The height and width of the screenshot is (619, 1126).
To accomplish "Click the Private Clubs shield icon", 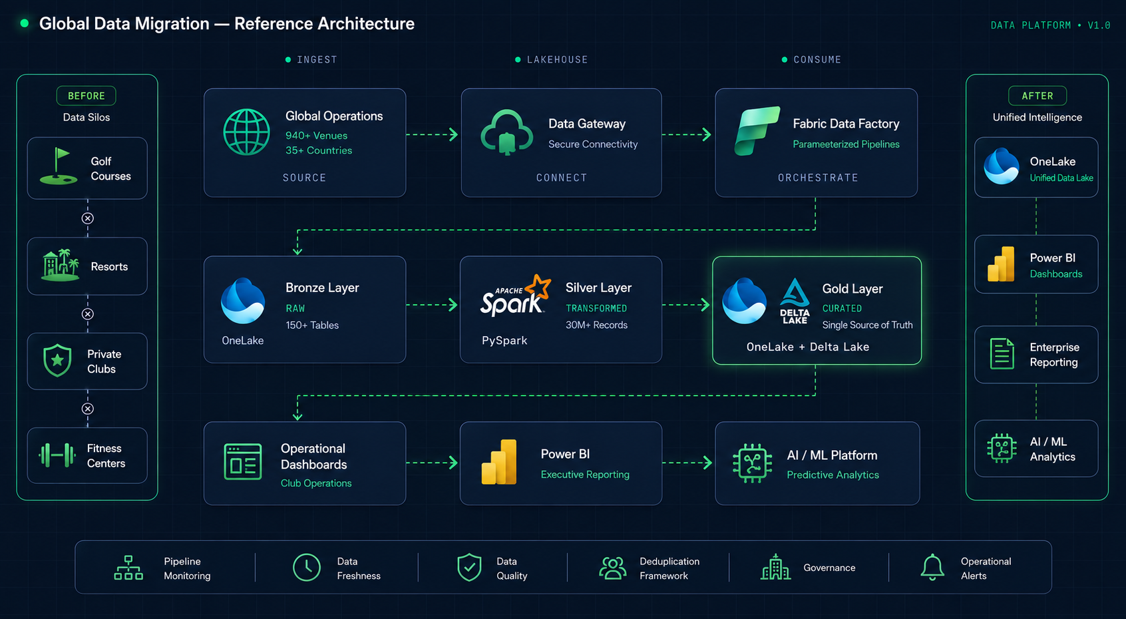I will coord(57,361).
